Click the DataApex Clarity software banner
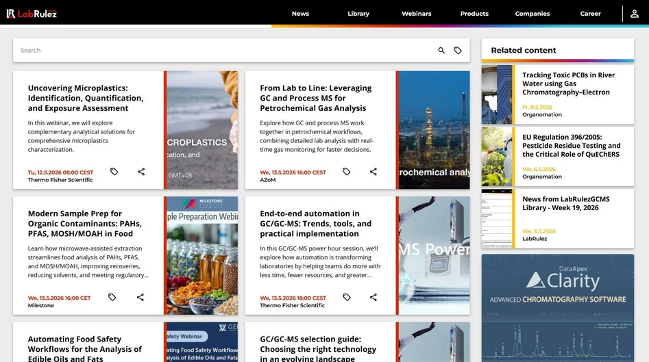Viewport: 649px width, 362px height. [x=558, y=308]
